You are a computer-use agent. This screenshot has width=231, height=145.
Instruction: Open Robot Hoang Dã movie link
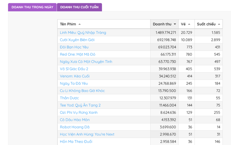[75, 127]
